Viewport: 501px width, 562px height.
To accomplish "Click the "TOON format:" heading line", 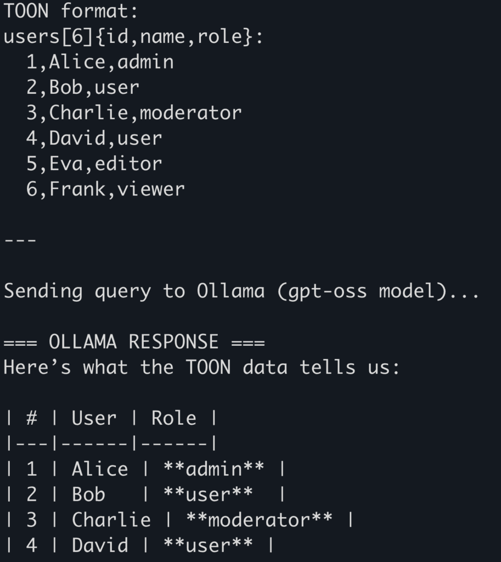I will click(71, 10).
